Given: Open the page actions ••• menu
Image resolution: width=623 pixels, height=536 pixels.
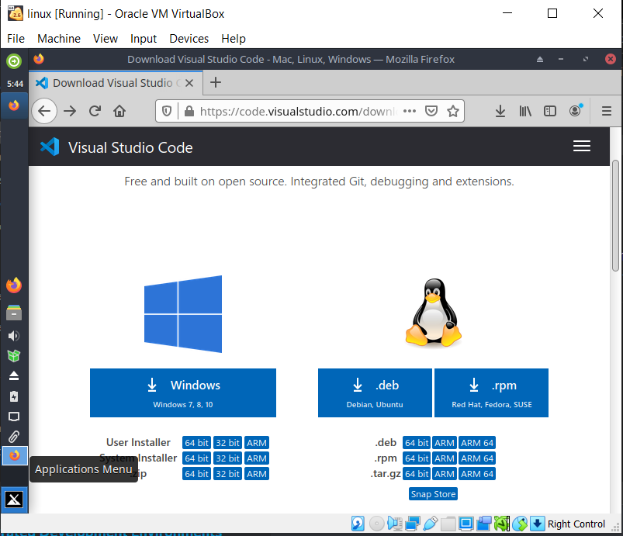Looking at the screenshot, I should [409, 111].
